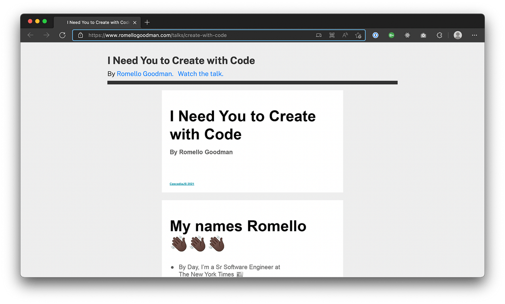Close the current browser tab
The width and height of the screenshot is (505, 304).
point(135,23)
